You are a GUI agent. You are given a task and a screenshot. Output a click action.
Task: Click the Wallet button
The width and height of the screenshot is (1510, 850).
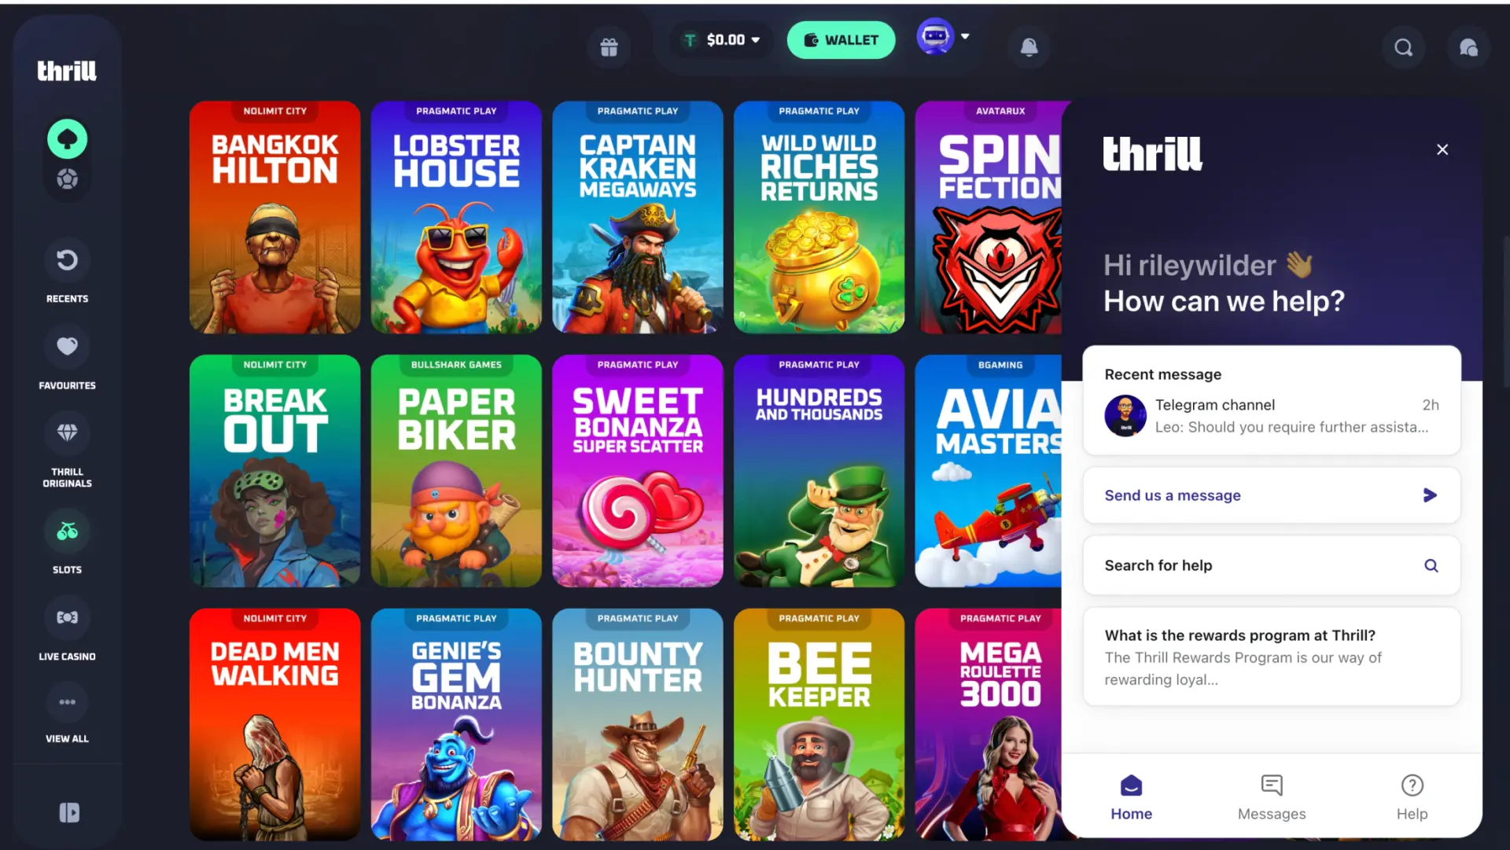[841, 40]
